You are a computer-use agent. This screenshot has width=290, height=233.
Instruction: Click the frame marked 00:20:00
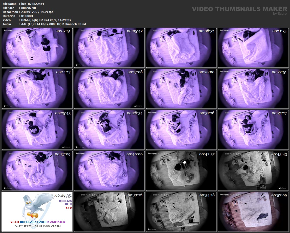[x=181, y=89]
